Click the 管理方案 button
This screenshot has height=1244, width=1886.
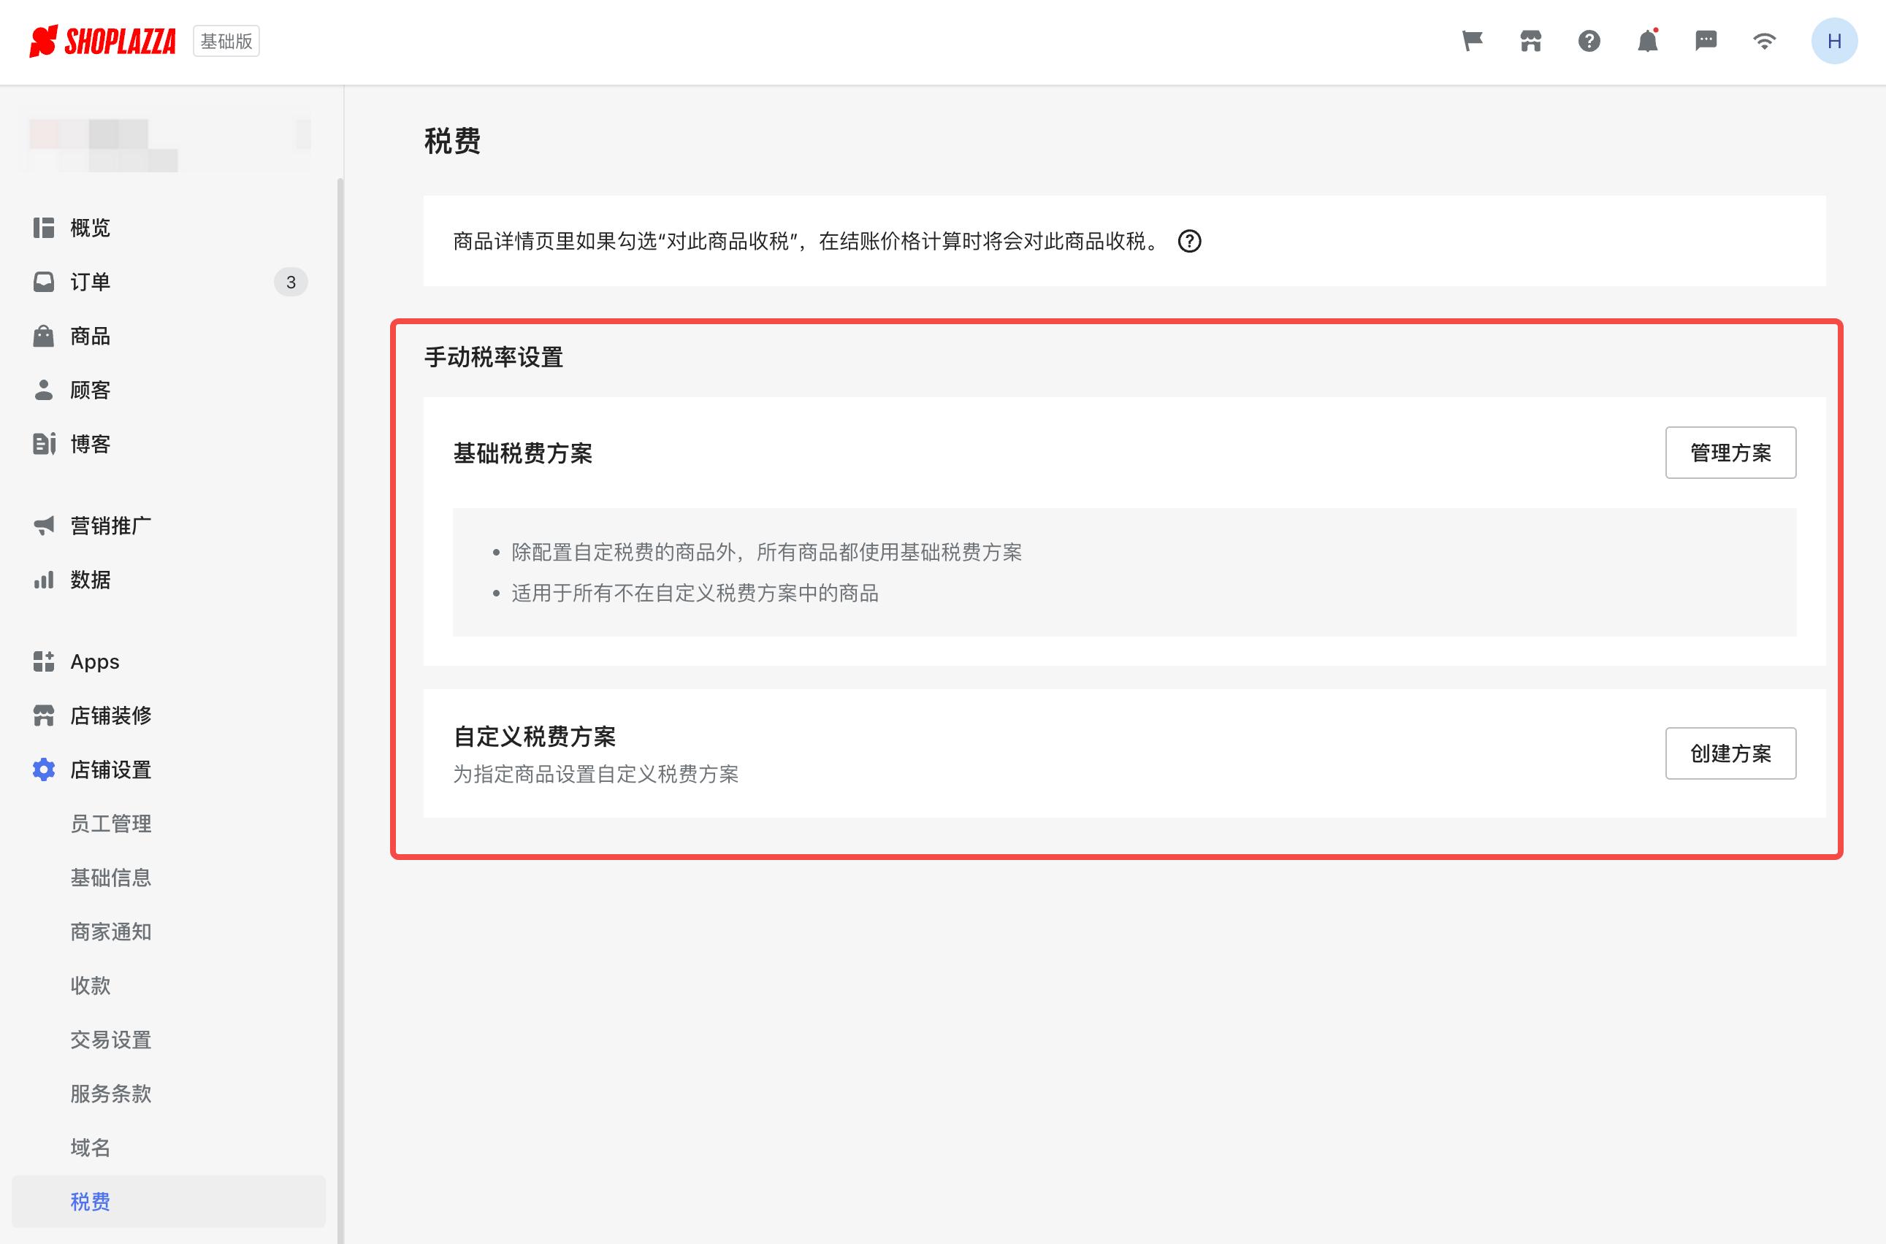point(1731,453)
